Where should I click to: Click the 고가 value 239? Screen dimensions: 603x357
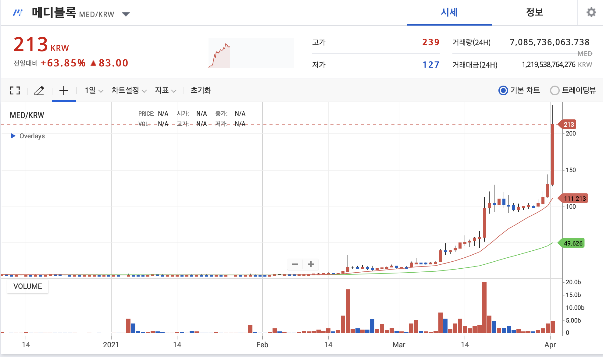(430, 42)
